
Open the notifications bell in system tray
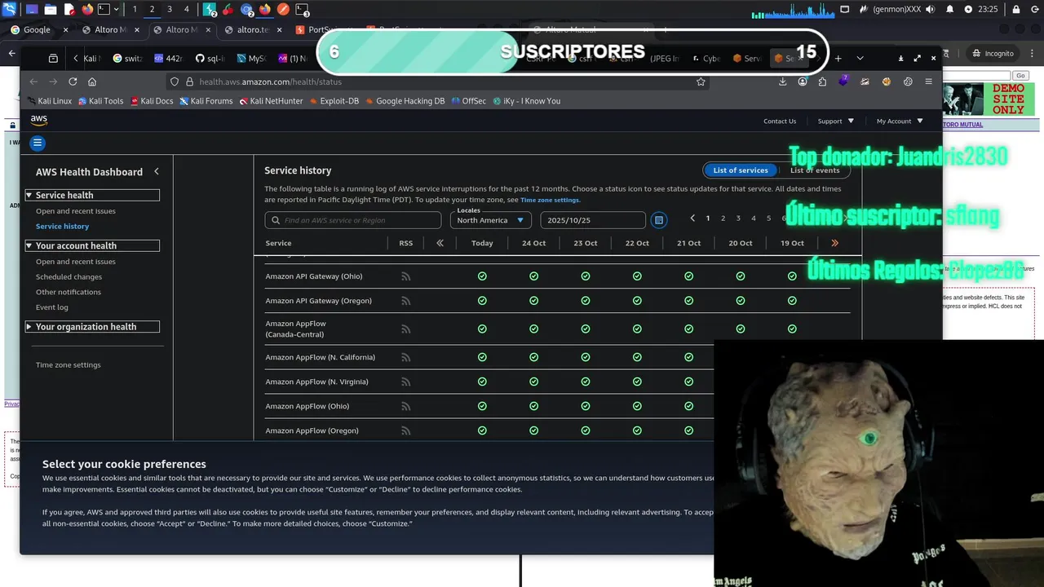pos(949,10)
